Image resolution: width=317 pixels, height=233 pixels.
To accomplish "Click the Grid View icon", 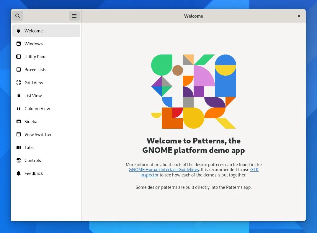I will 19,83.
